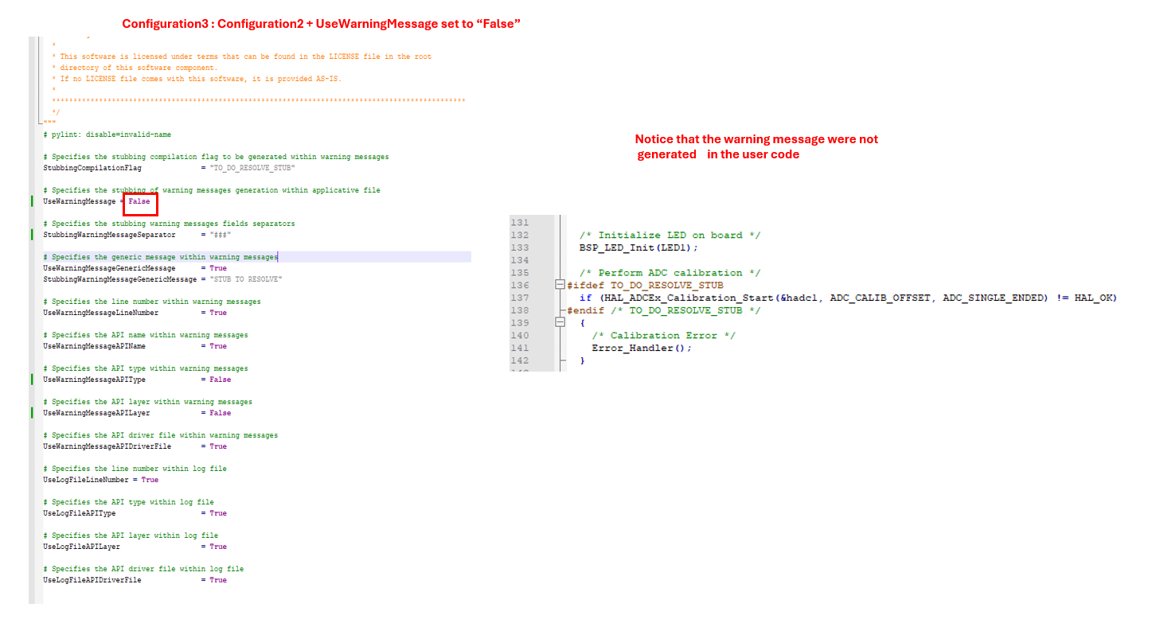Click the "###" separator string value
1152x623 pixels.
click(221, 236)
